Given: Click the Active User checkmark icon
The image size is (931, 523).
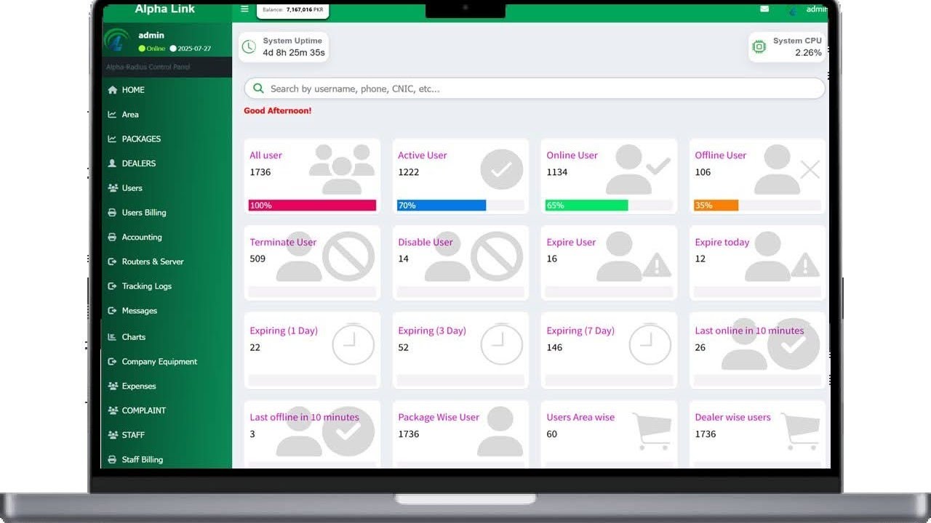Looking at the screenshot, I should (x=502, y=170).
